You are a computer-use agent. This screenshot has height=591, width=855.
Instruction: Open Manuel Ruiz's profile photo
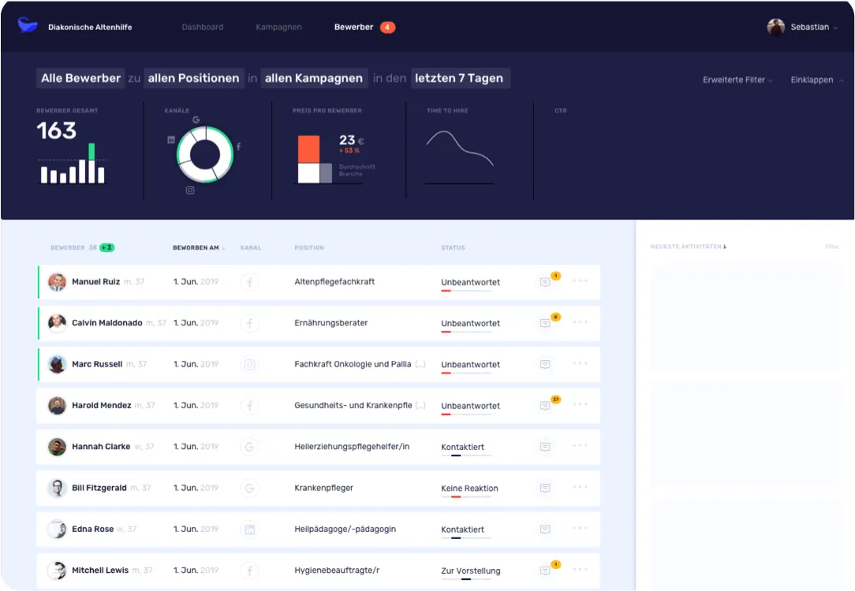click(57, 281)
